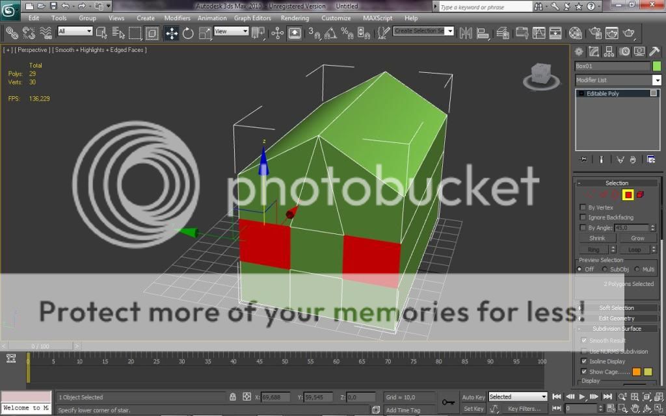666x416 pixels.
Task: Expand the Soft Selection rollout
Action: click(616, 307)
